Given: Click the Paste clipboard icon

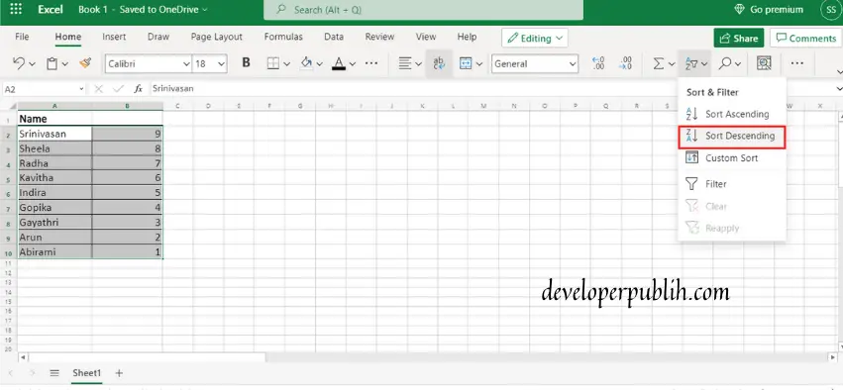Looking at the screenshot, I should tap(53, 63).
